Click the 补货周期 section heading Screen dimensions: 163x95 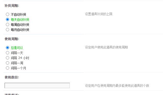[x=12, y=6]
